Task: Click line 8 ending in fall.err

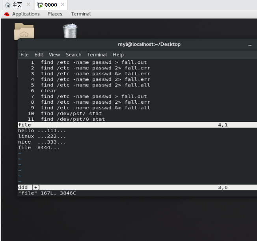Action: tap(95, 102)
